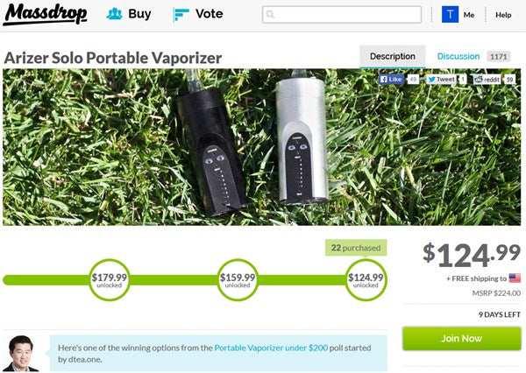Click the US flag shipping icon

(x=515, y=278)
